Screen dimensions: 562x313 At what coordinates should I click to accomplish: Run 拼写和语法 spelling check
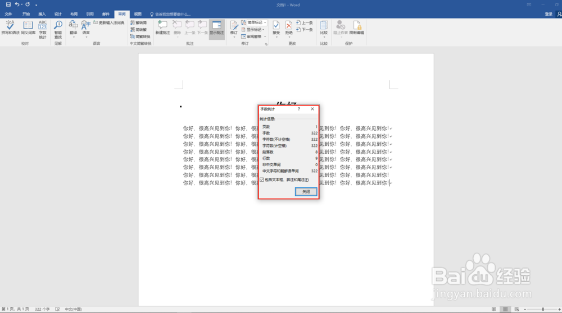[10, 27]
